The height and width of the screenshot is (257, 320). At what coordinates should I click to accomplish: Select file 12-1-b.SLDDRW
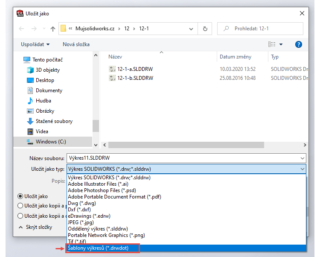tap(135, 78)
